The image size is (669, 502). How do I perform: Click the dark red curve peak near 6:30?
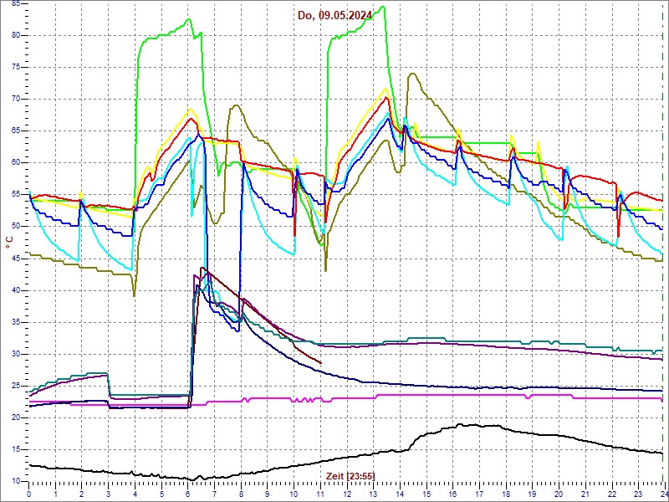click(202, 268)
